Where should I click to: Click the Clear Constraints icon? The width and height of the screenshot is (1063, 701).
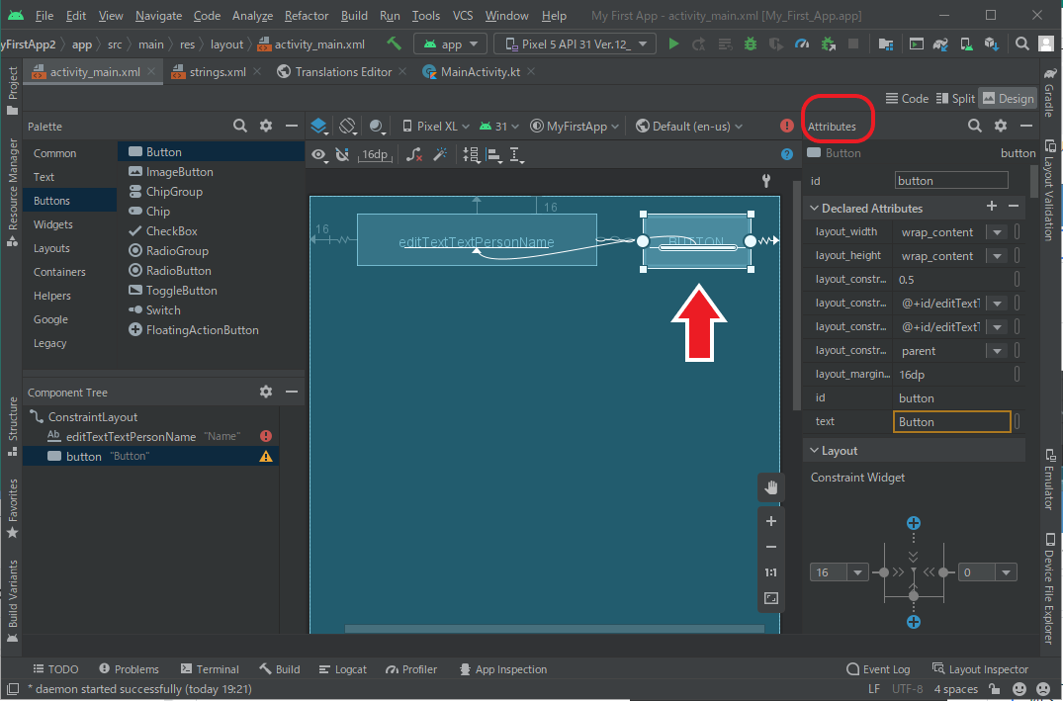click(415, 154)
